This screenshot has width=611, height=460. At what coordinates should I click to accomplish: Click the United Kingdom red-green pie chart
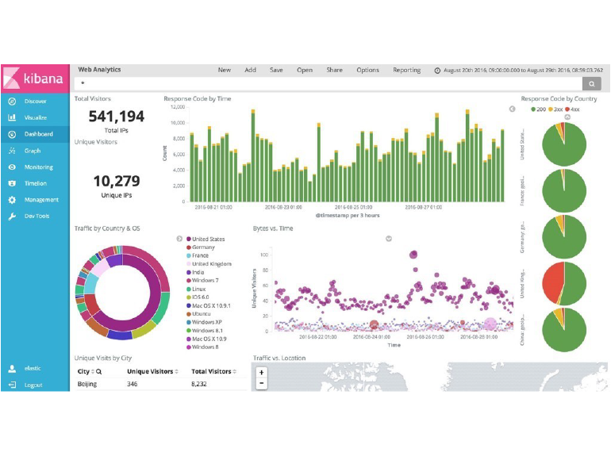[x=564, y=284]
